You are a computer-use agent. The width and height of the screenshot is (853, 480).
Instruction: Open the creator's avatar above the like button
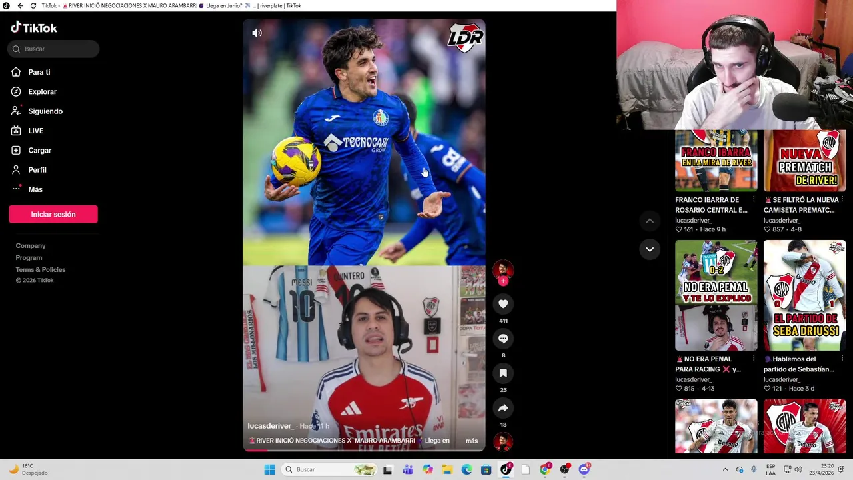503,269
